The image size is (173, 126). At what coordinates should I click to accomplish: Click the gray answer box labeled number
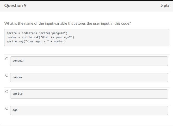coord(89,77)
